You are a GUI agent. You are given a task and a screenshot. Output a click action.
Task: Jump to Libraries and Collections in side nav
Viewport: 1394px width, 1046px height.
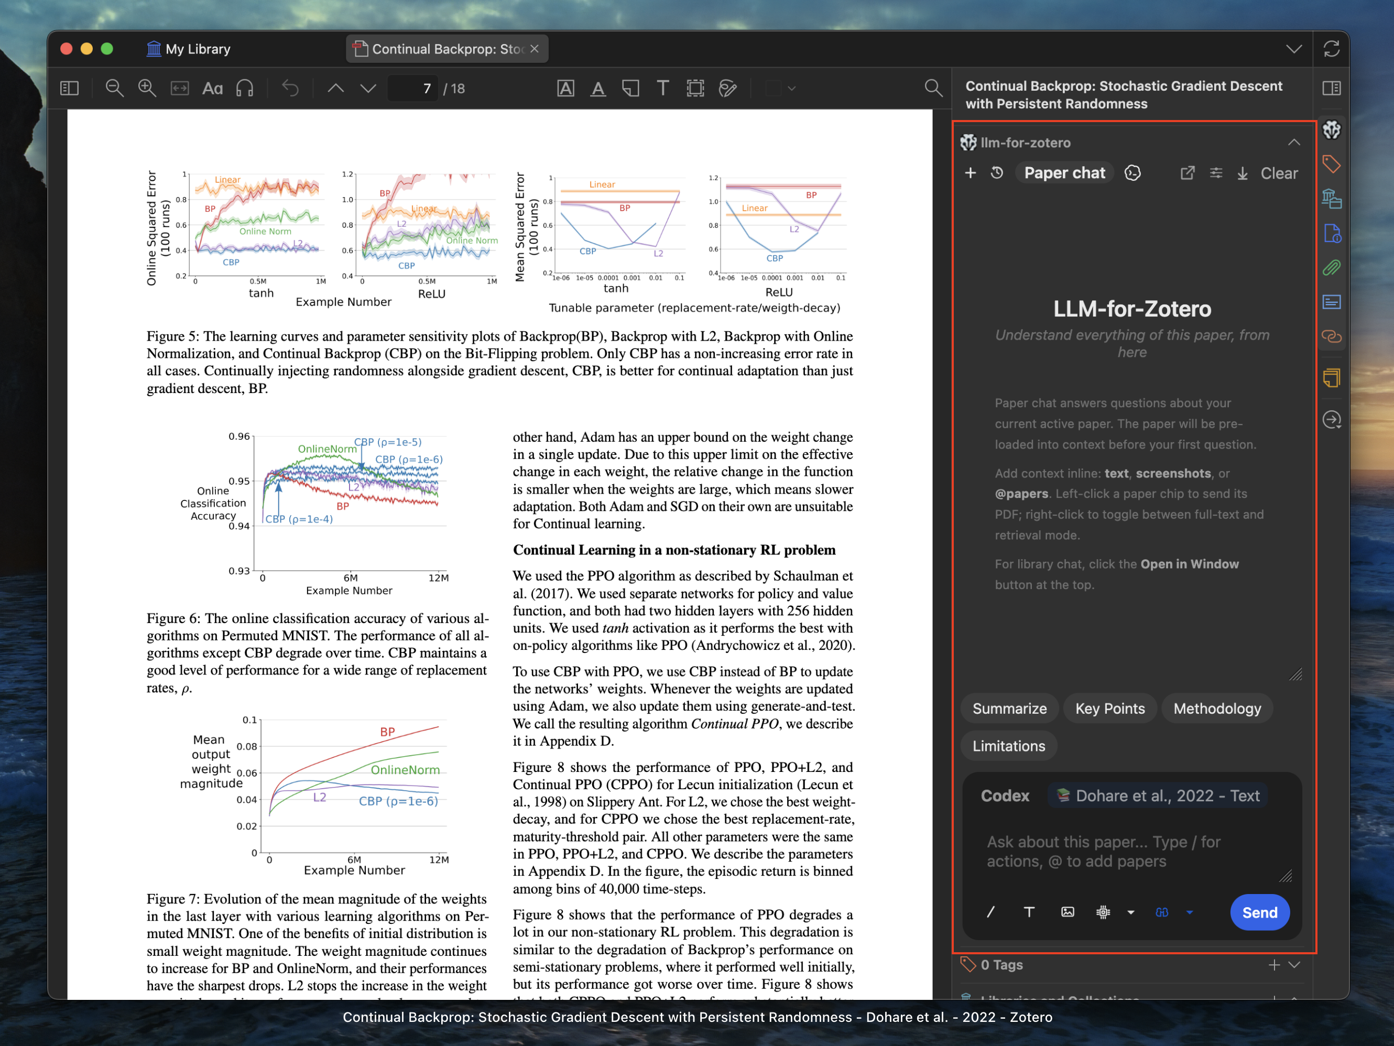point(1332,199)
